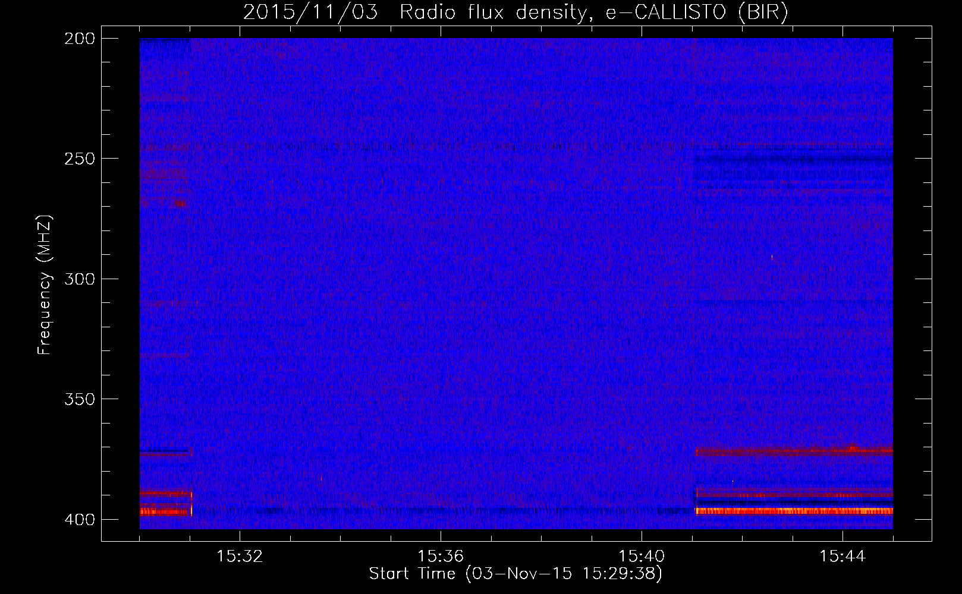
Task: Click the red emission band near 372 MHz at 15:43
Action: [x=794, y=451]
